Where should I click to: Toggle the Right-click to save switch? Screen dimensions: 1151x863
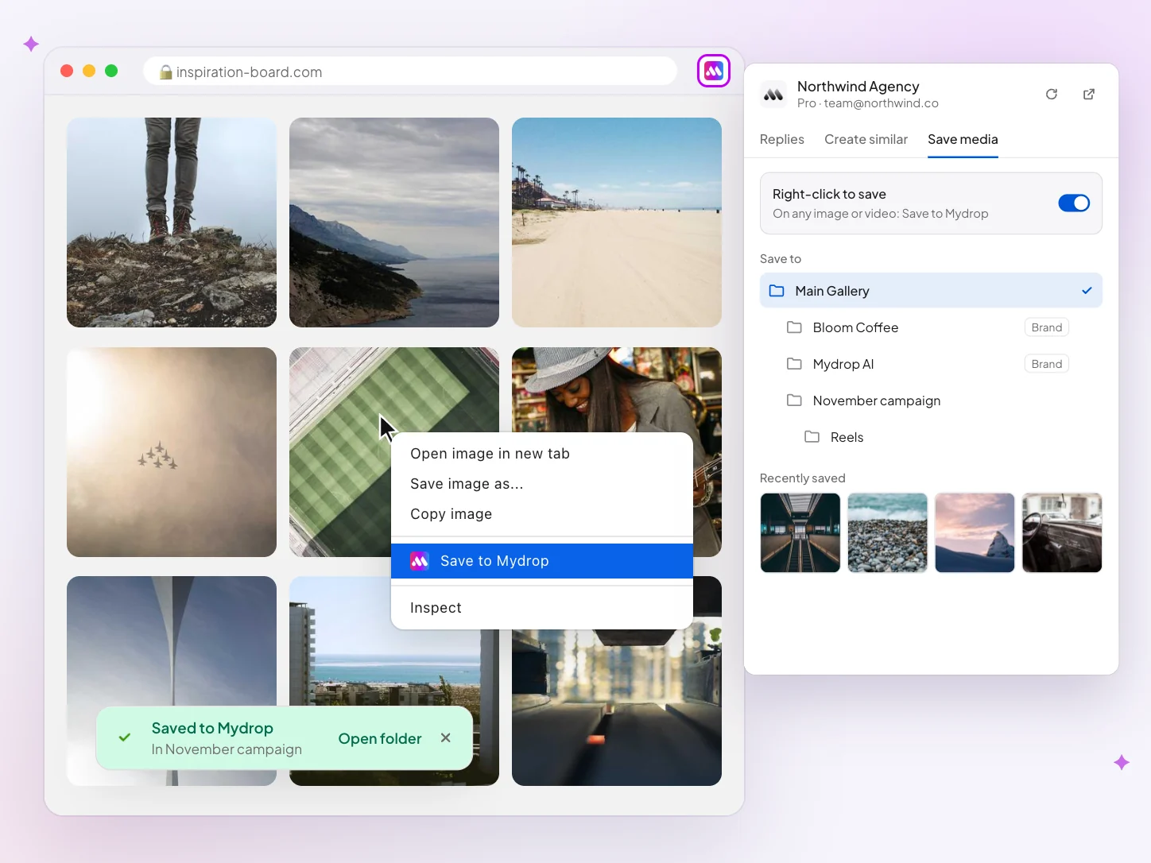point(1074,203)
